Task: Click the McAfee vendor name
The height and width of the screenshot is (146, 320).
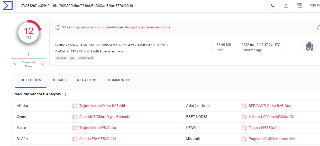Action: [22, 139]
